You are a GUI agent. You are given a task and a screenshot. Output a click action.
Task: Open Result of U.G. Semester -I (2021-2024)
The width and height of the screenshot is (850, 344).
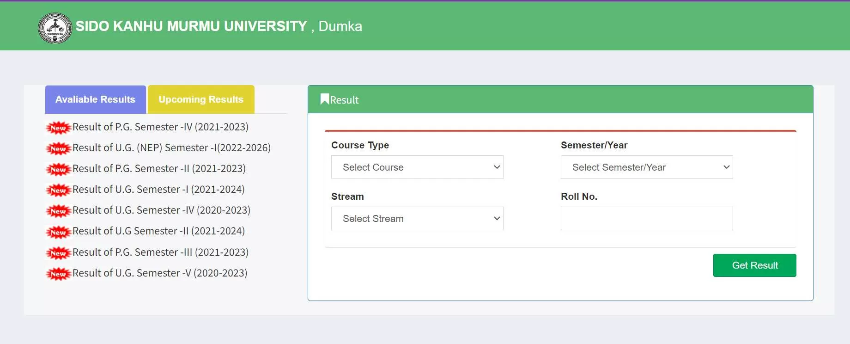[x=158, y=190]
